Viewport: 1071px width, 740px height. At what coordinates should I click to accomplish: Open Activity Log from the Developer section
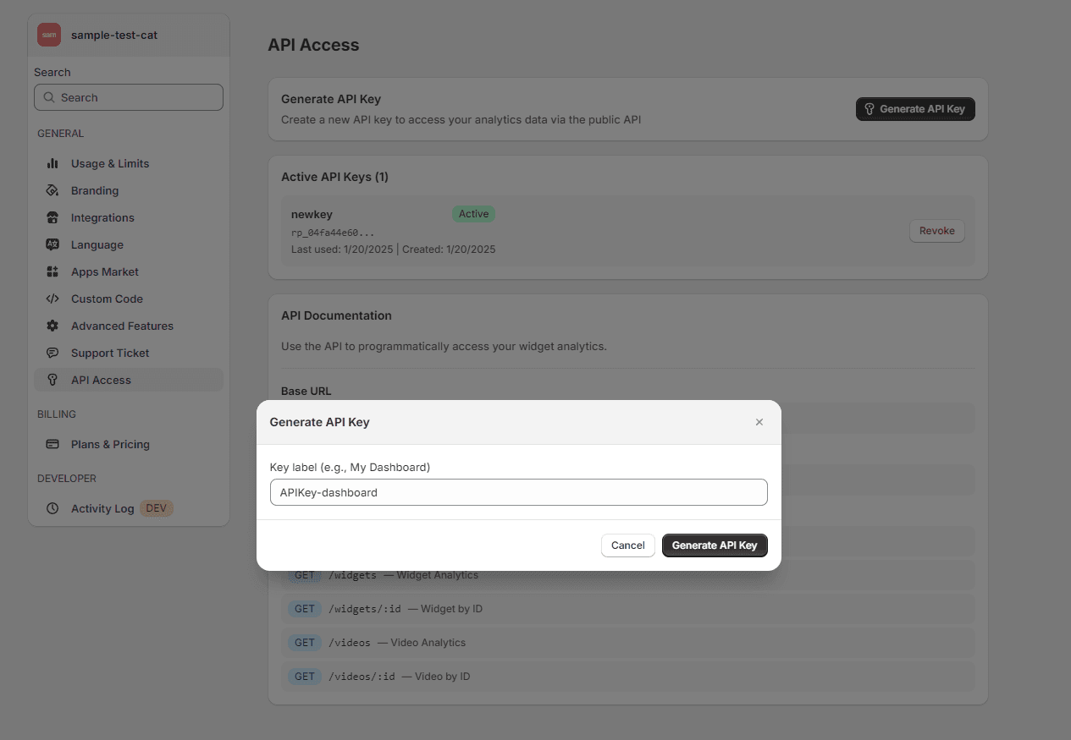click(x=102, y=508)
